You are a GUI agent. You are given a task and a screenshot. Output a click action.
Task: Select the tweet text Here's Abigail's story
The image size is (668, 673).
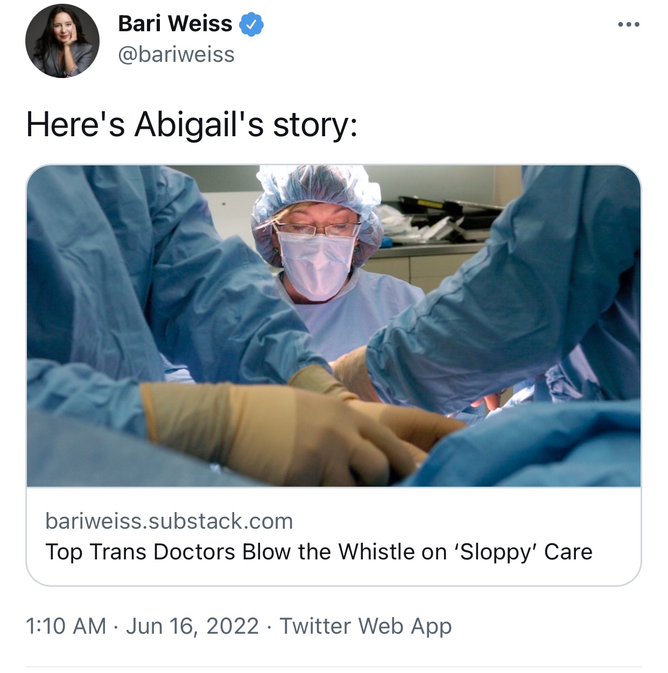point(192,124)
